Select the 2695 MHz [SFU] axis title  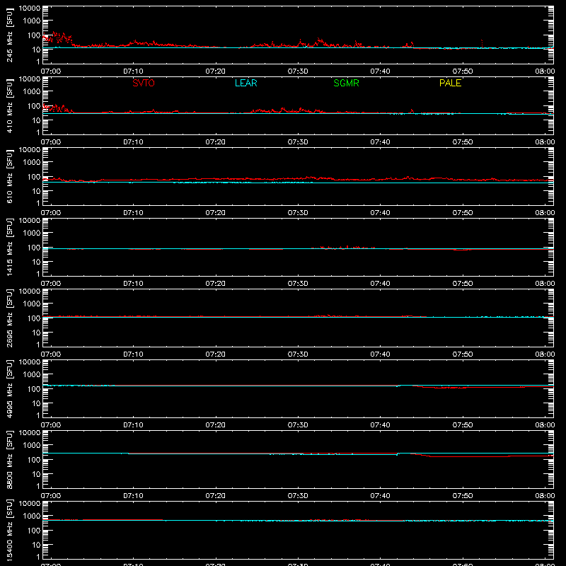[x=9, y=318]
